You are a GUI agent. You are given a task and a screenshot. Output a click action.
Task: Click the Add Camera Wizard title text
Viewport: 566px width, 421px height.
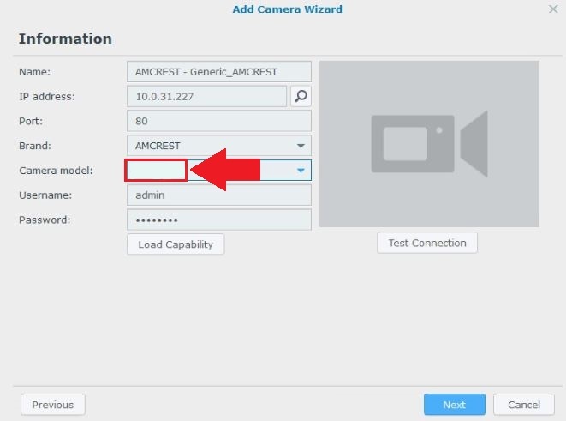click(287, 9)
